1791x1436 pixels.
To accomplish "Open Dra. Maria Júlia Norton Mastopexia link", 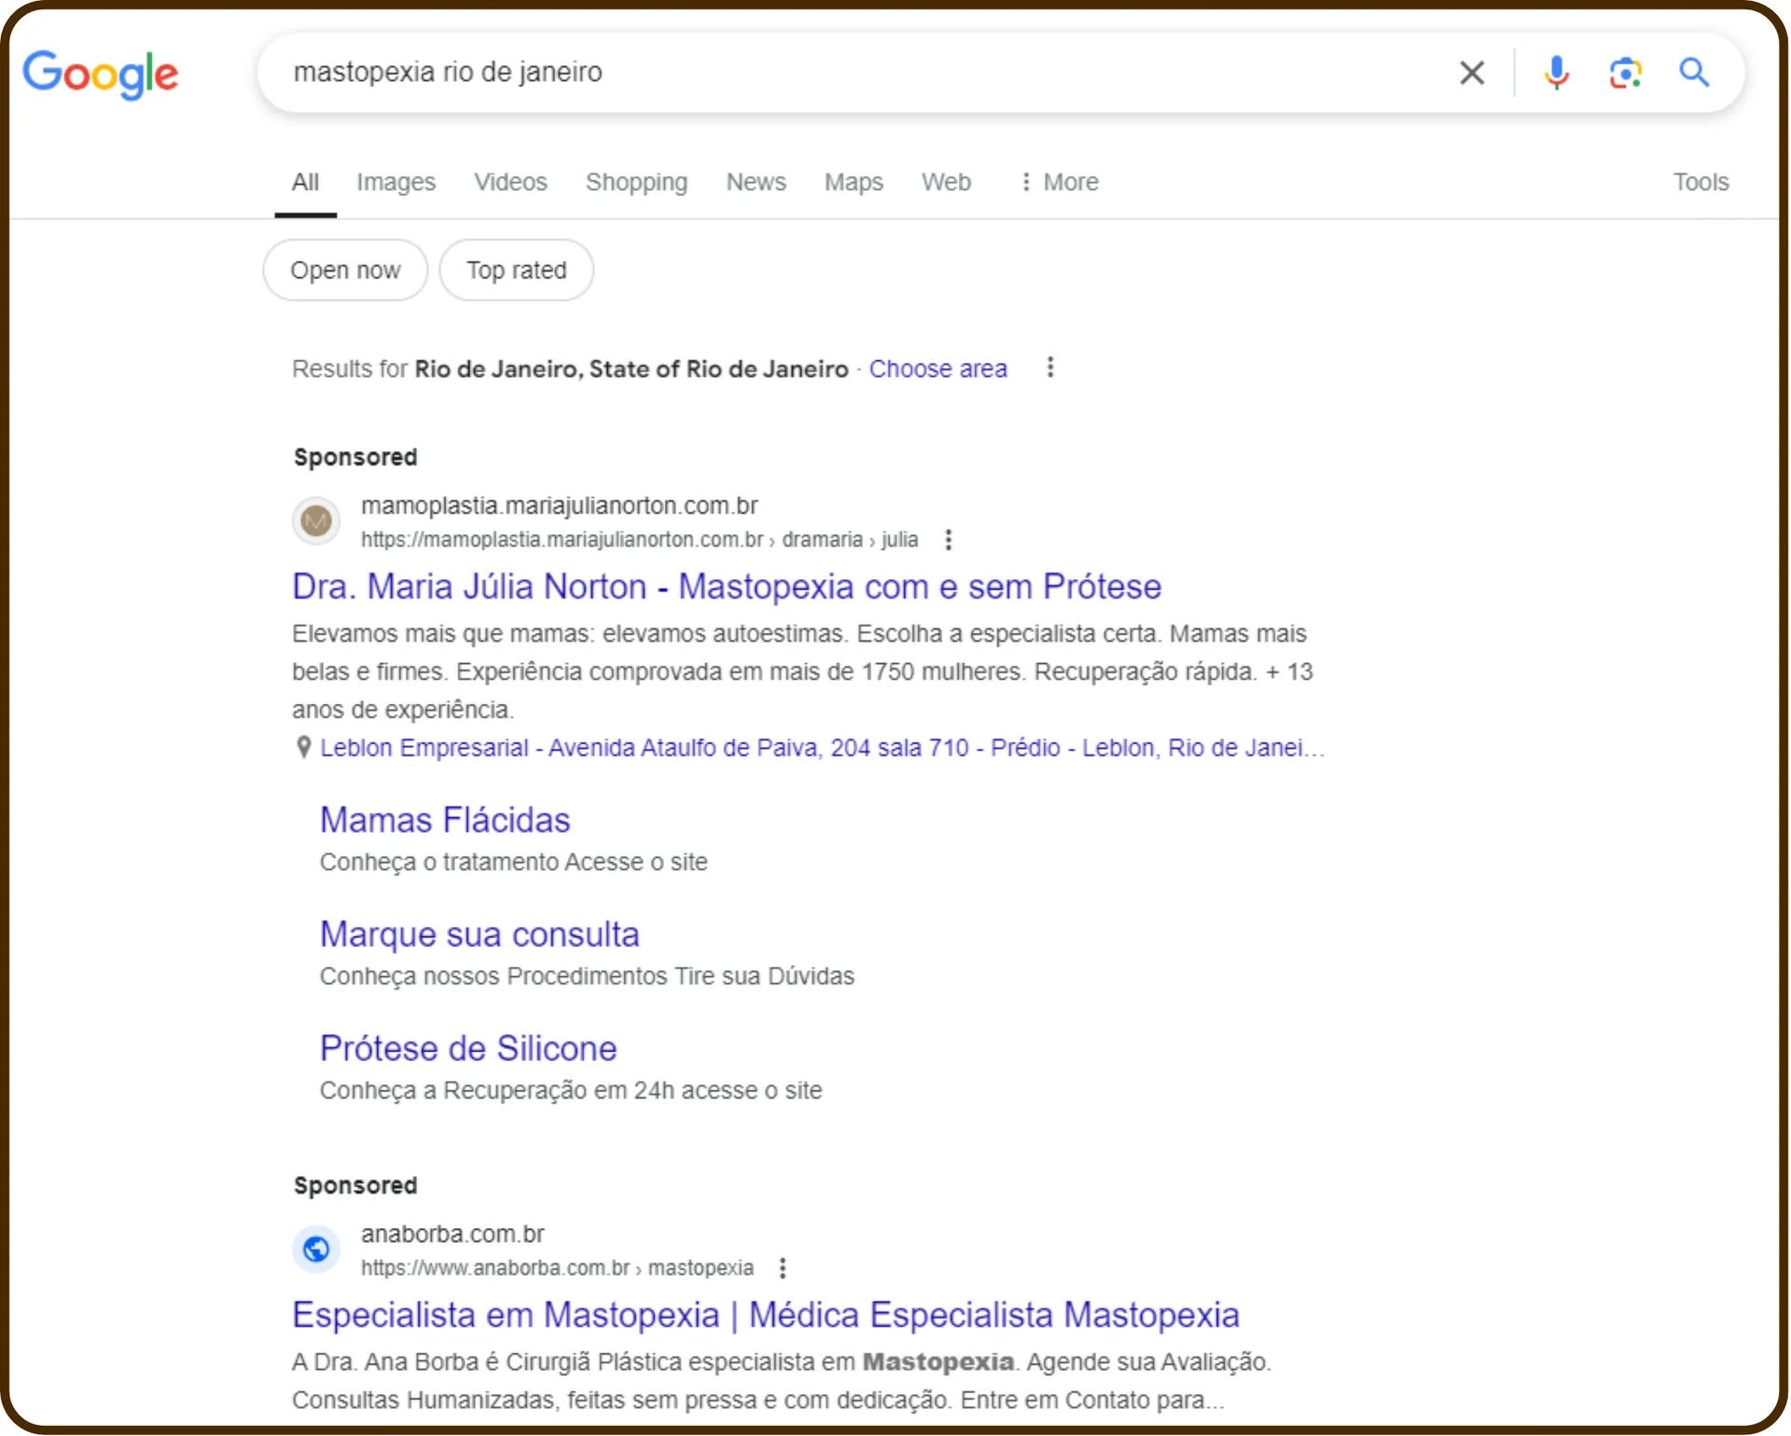I will coord(727,587).
